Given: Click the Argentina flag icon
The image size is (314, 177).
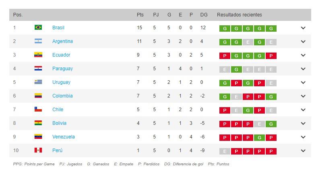Looking at the screenshot, I should coord(38,41).
